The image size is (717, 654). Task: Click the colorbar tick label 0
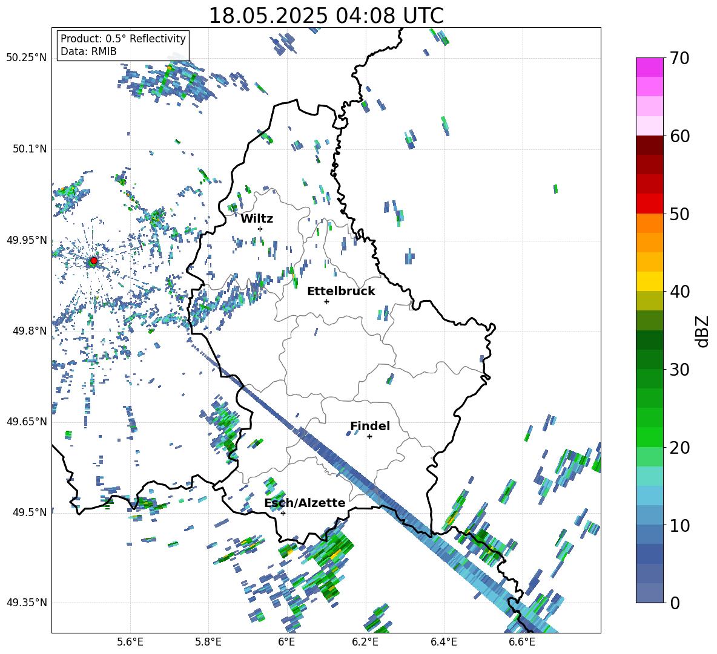[675, 603]
